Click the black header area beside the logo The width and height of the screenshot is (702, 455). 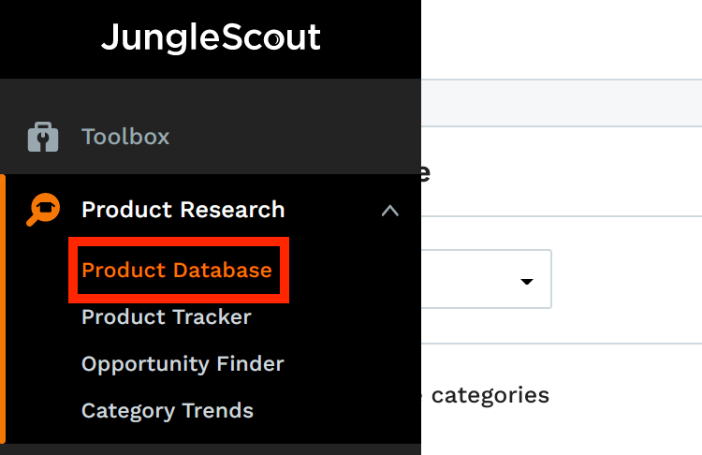click(374, 37)
